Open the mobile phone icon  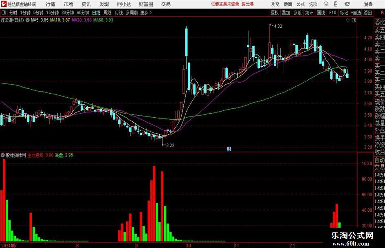click(x=336, y=4)
